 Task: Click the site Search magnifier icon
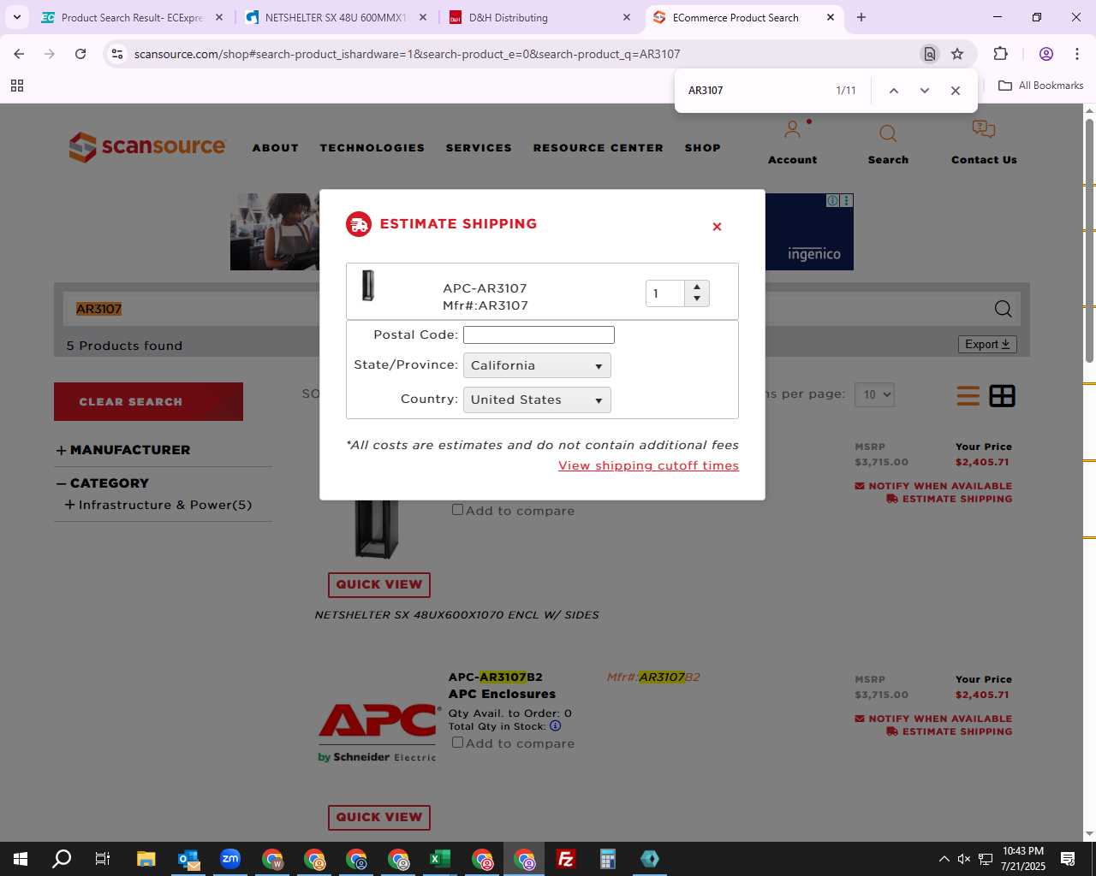(x=888, y=133)
